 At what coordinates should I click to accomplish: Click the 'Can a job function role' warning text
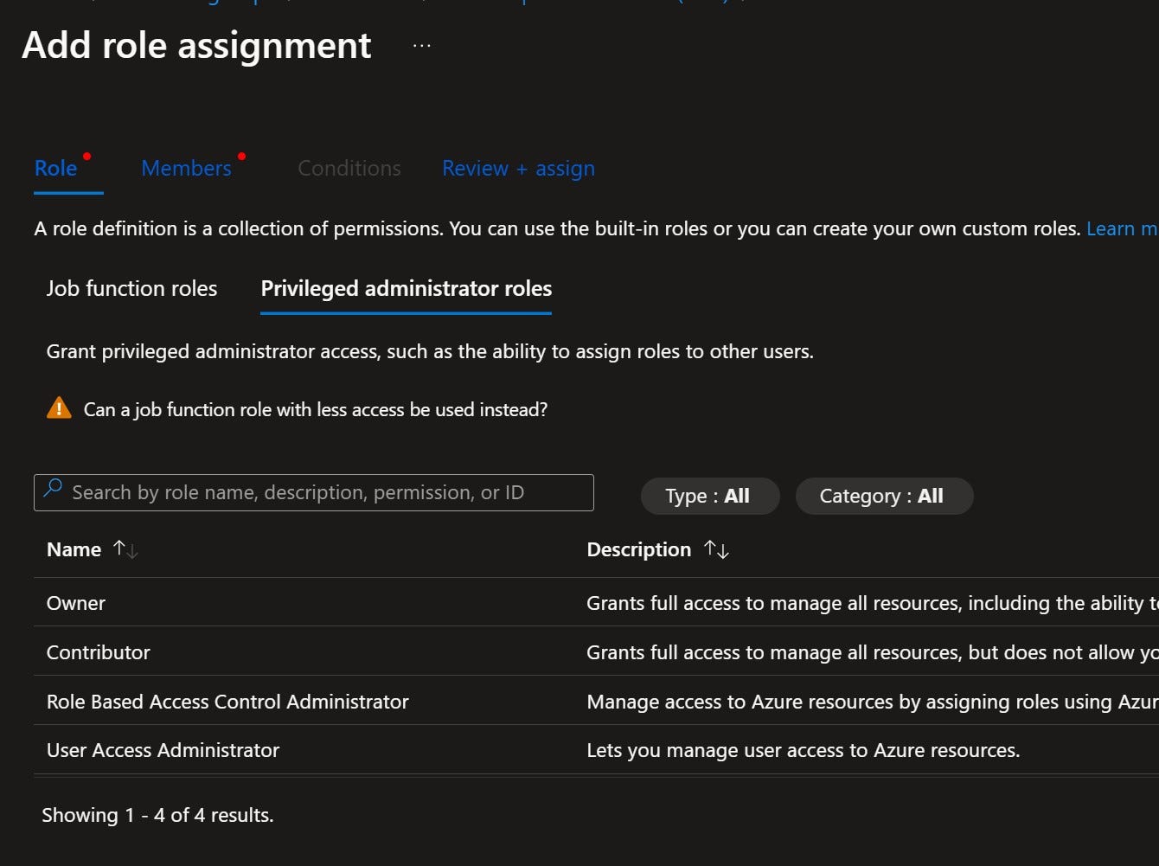pos(316,409)
